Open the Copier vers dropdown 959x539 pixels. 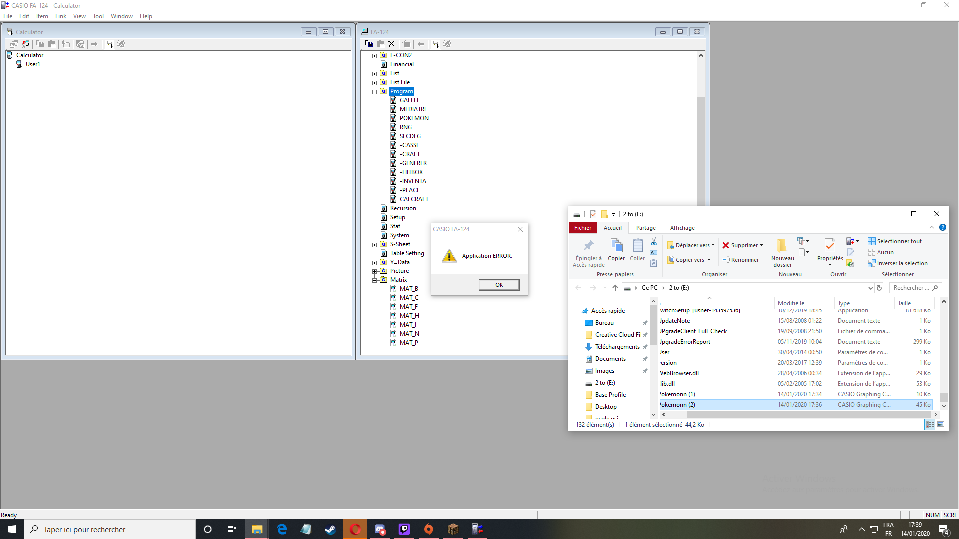[689, 260]
